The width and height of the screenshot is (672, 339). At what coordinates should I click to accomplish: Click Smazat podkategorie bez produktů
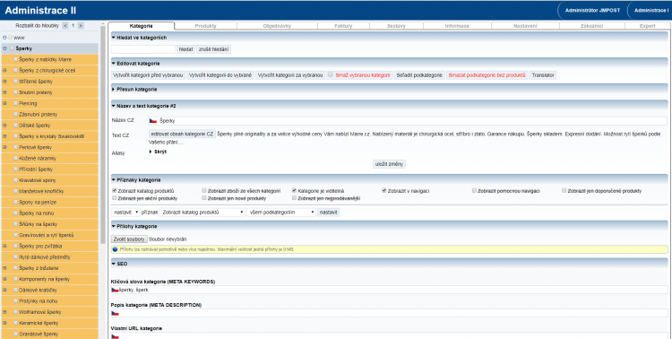487,75
